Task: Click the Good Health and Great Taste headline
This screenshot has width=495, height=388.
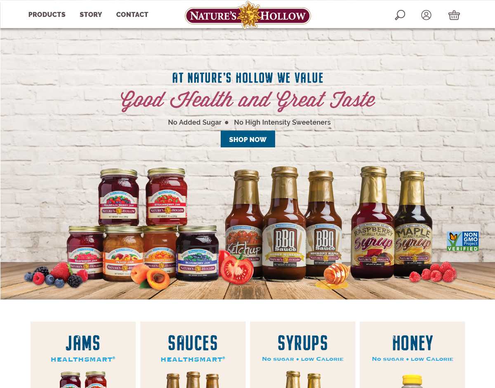Action: tap(248, 100)
